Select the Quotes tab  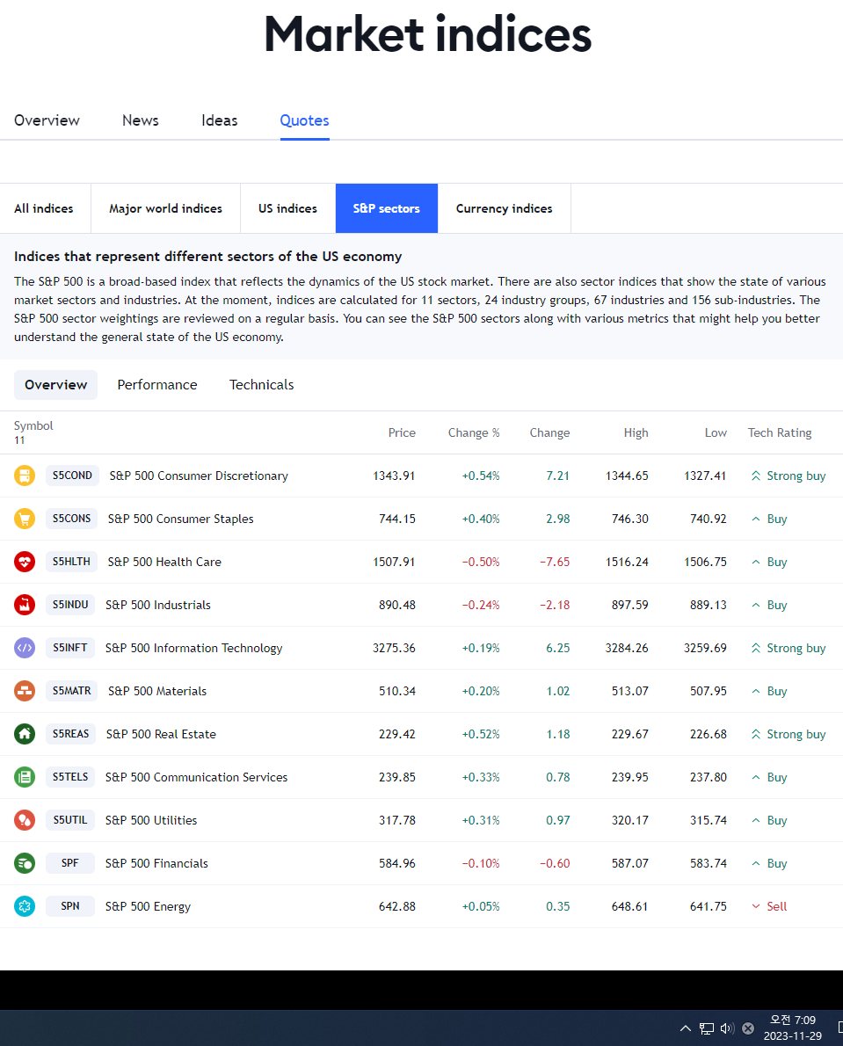305,120
